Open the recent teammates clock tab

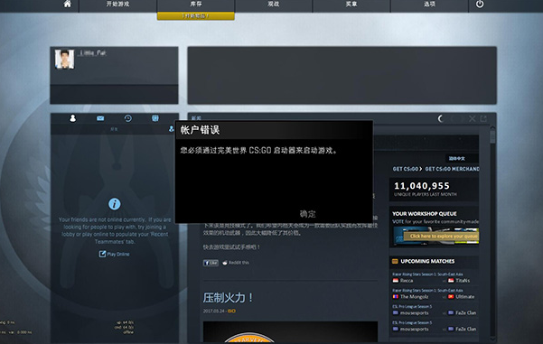coord(127,118)
